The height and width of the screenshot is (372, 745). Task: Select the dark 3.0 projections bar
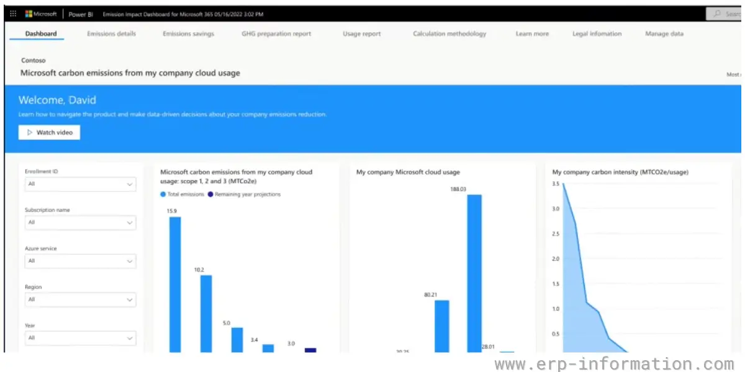click(x=310, y=350)
